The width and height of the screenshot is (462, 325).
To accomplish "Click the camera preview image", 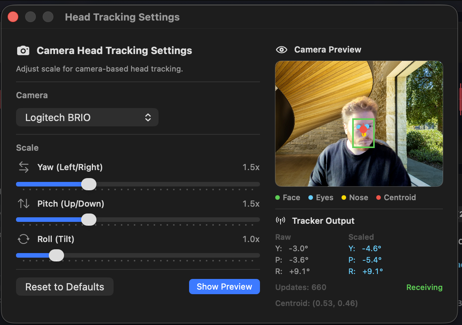I will 359,124.
